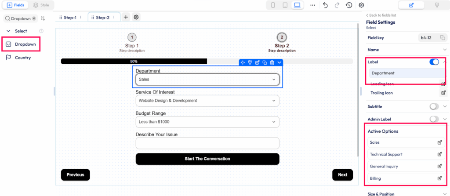
Task: Add a new step with plus icon
Action: click(x=126, y=17)
